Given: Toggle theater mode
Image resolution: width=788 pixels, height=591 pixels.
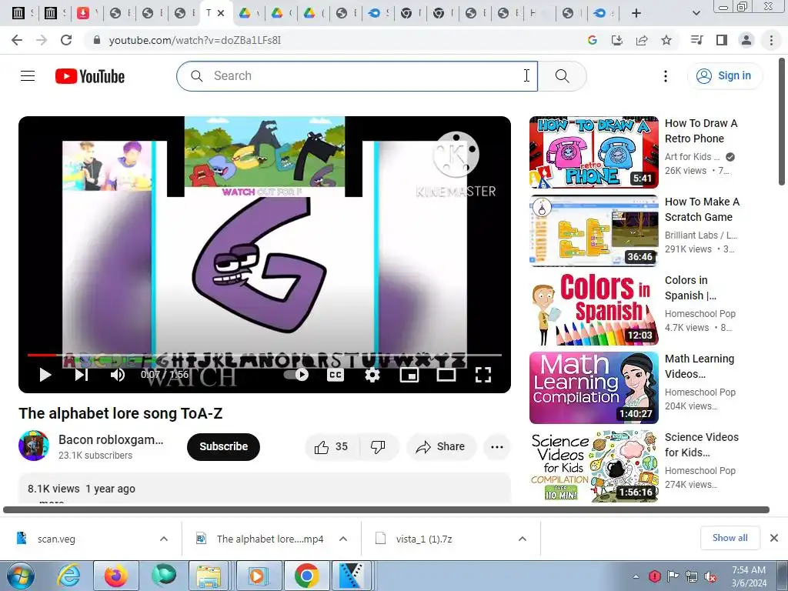Looking at the screenshot, I should pyautogui.click(x=446, y=375).
